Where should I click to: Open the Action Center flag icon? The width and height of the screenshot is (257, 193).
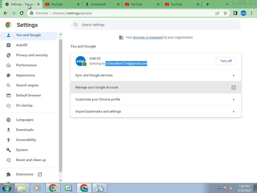coord(226,188)
